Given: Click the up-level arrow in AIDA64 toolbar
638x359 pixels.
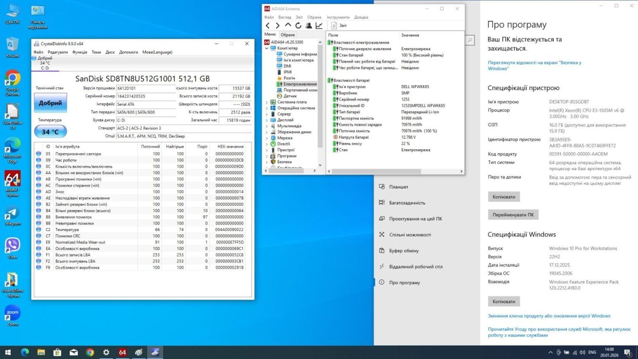Looking at the screenshot, I should tap(288, 26).
